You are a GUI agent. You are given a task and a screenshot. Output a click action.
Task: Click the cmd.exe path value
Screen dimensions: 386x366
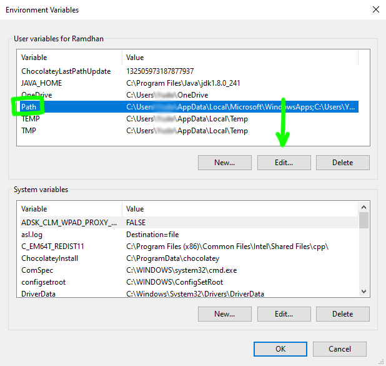click(181, 270)
